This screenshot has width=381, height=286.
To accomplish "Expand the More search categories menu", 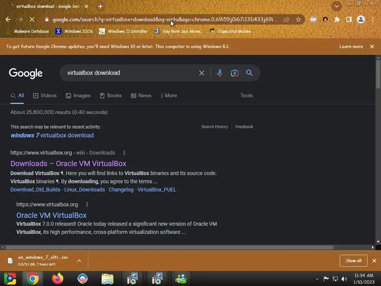I will [169, 96].
